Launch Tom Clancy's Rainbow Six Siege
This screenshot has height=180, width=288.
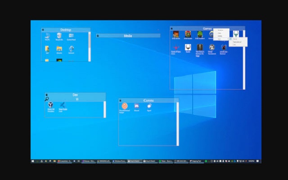click(x=200, y=50)
